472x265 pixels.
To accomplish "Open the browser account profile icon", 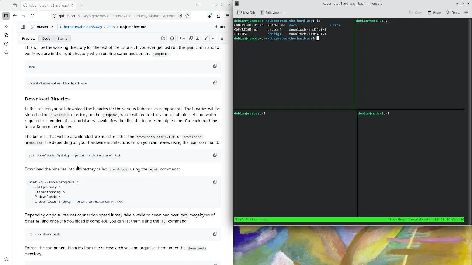I will 209,16.
